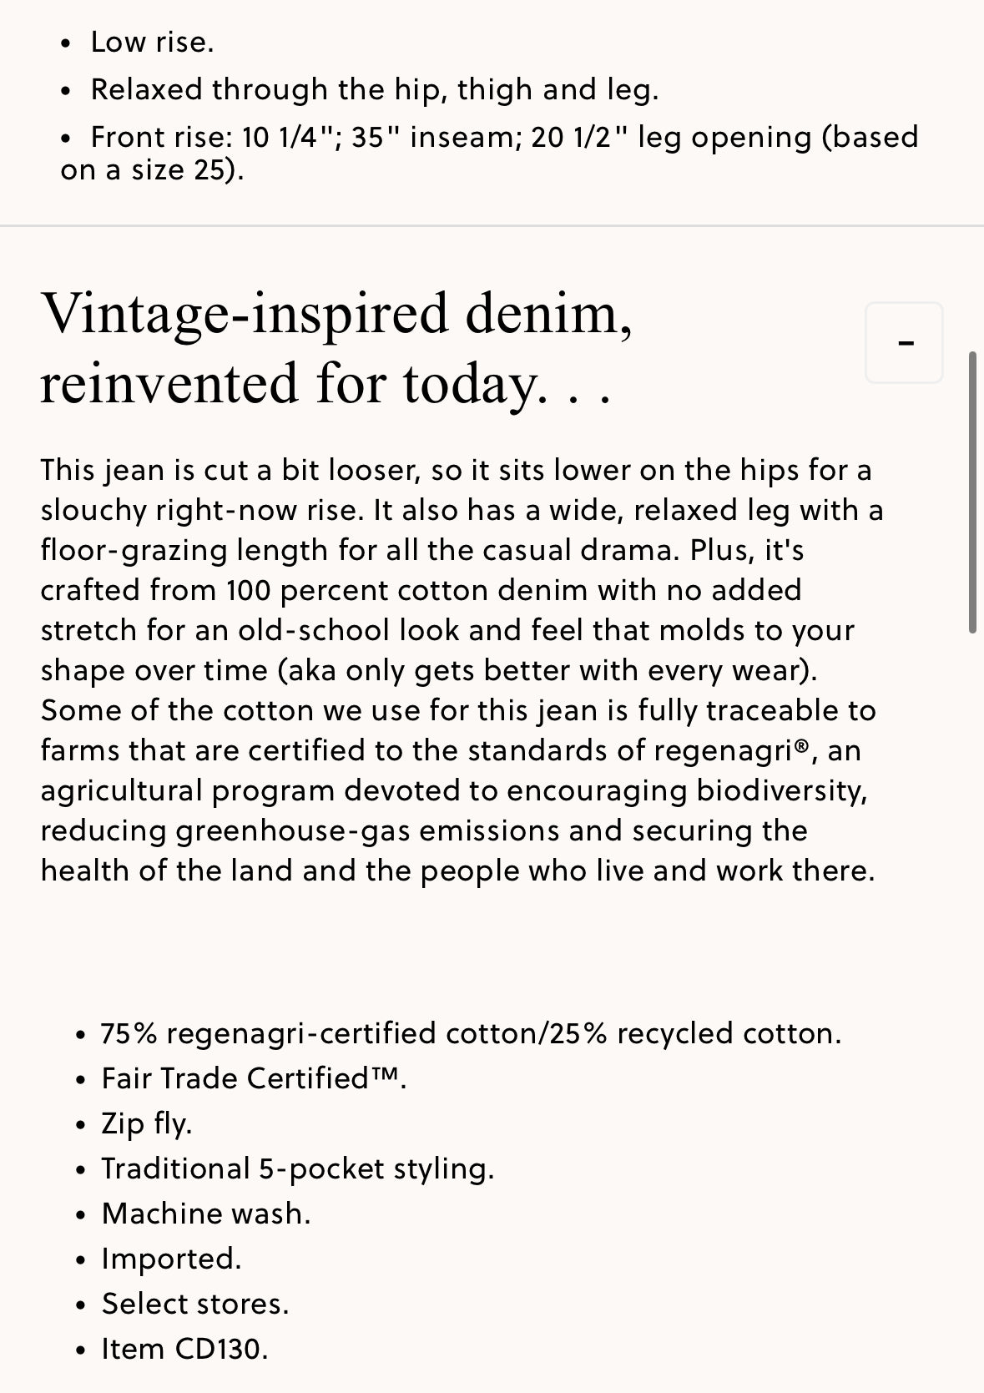Click the vertical scrollbar thumb
Screen dimensions: 984x1393
(973, 492)
